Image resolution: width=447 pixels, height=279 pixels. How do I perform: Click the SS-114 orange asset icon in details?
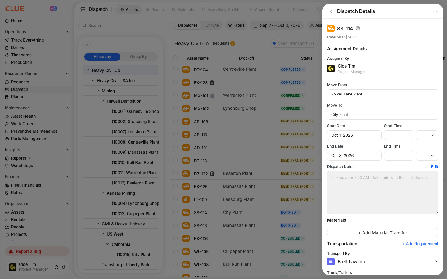331,29
